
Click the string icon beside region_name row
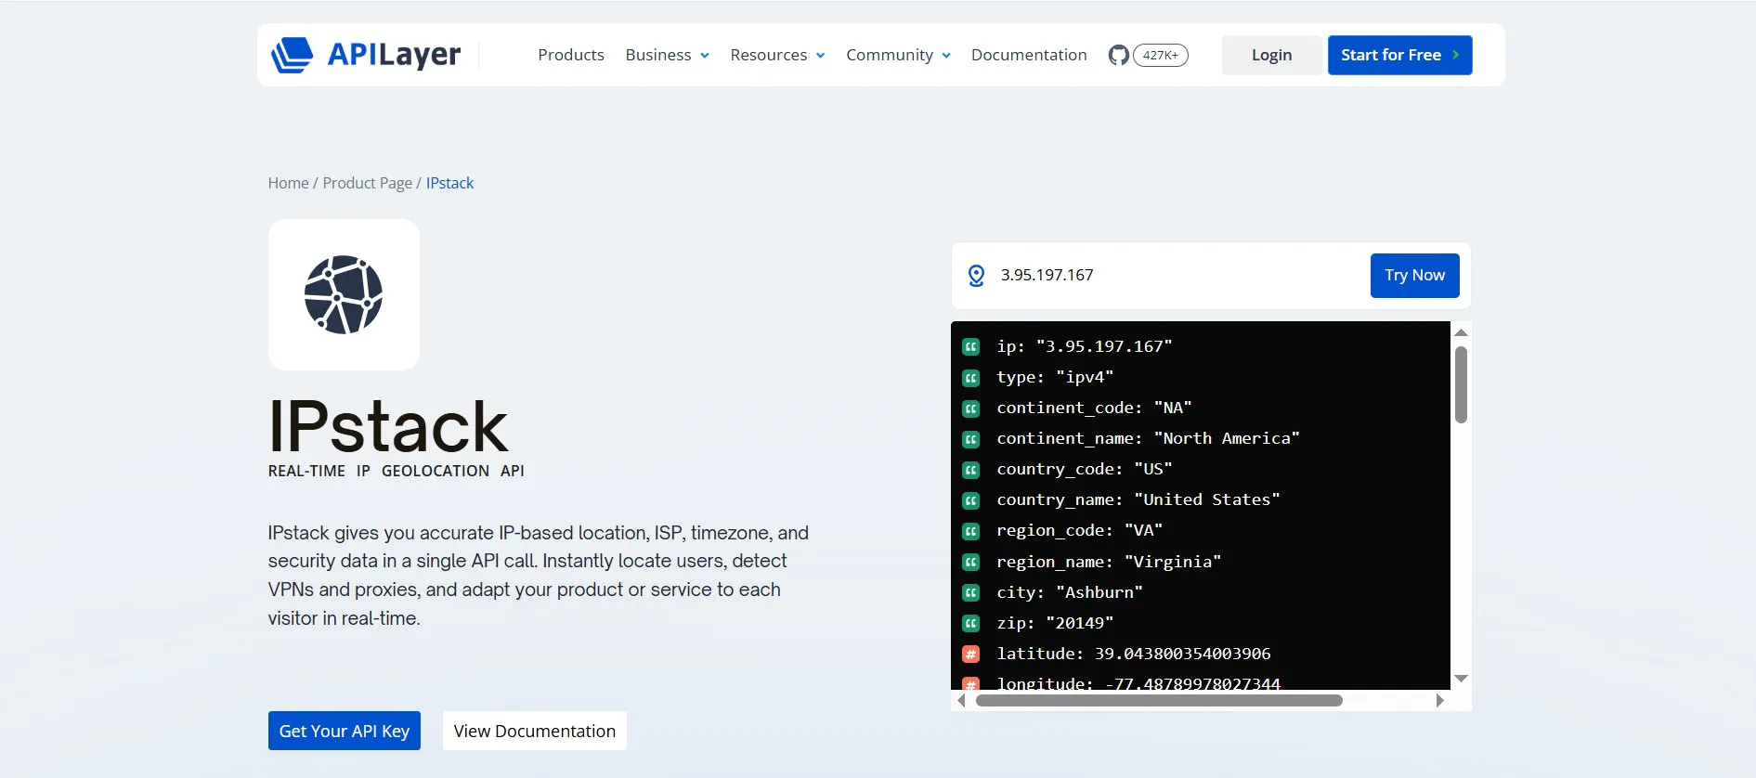(971, 562)
